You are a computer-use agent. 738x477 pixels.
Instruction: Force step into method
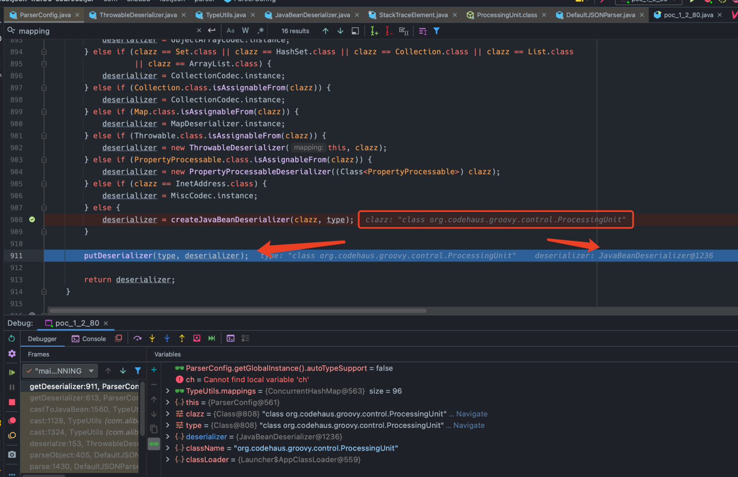coord(167,338)
